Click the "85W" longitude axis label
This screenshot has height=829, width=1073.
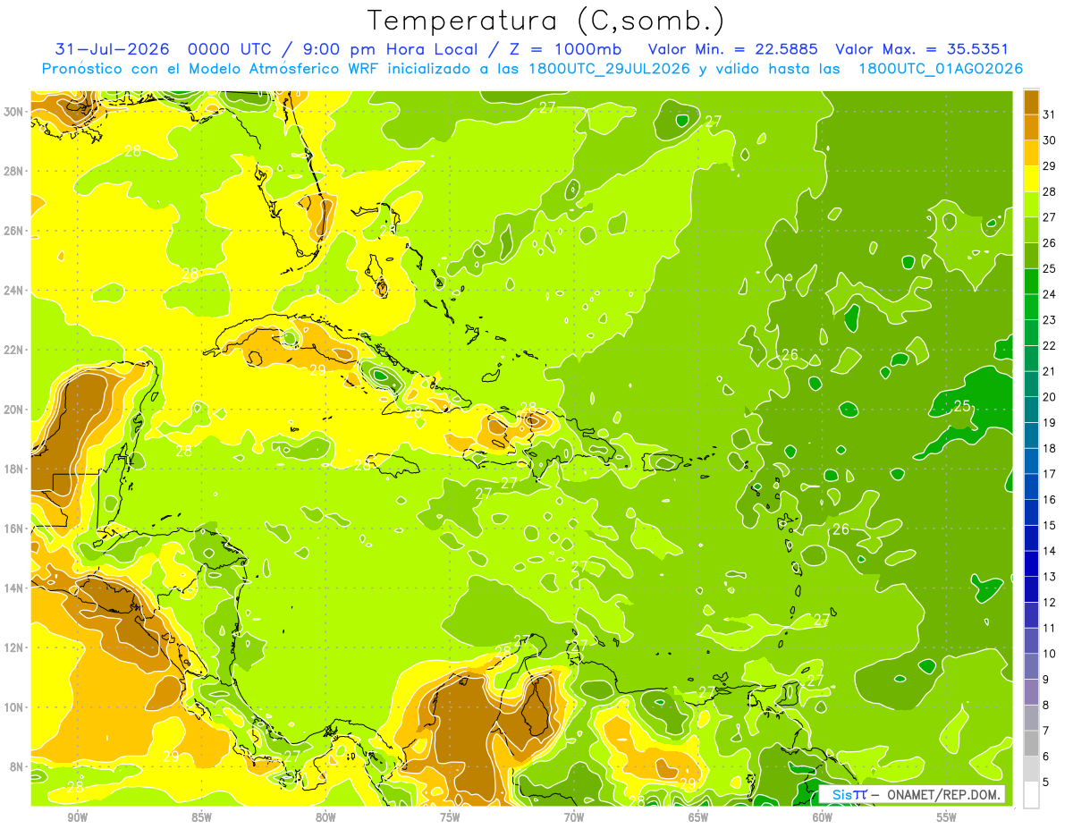(x=202, y=816)
